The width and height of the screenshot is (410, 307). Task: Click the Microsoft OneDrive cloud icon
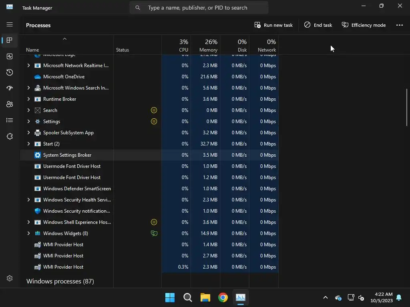pos(38,77)
